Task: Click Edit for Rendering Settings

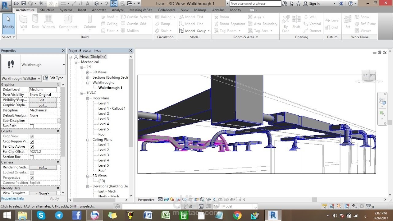Action: point(43,167)
